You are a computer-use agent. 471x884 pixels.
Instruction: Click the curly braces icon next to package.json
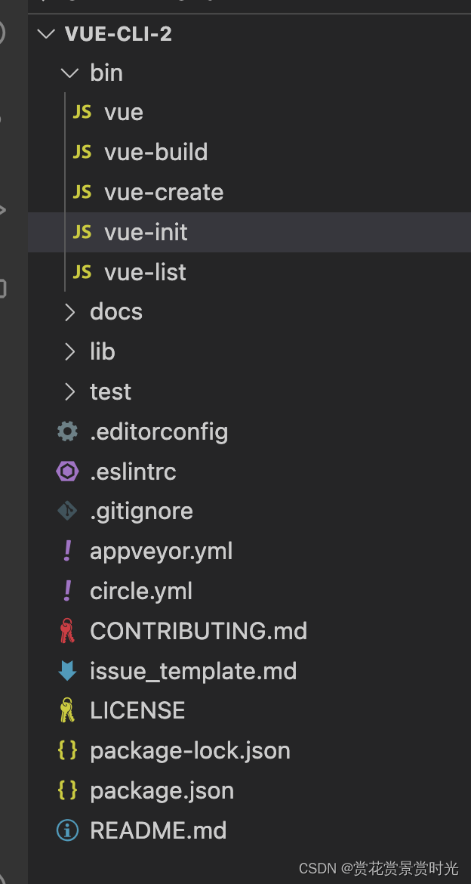(x=67, y=790)
